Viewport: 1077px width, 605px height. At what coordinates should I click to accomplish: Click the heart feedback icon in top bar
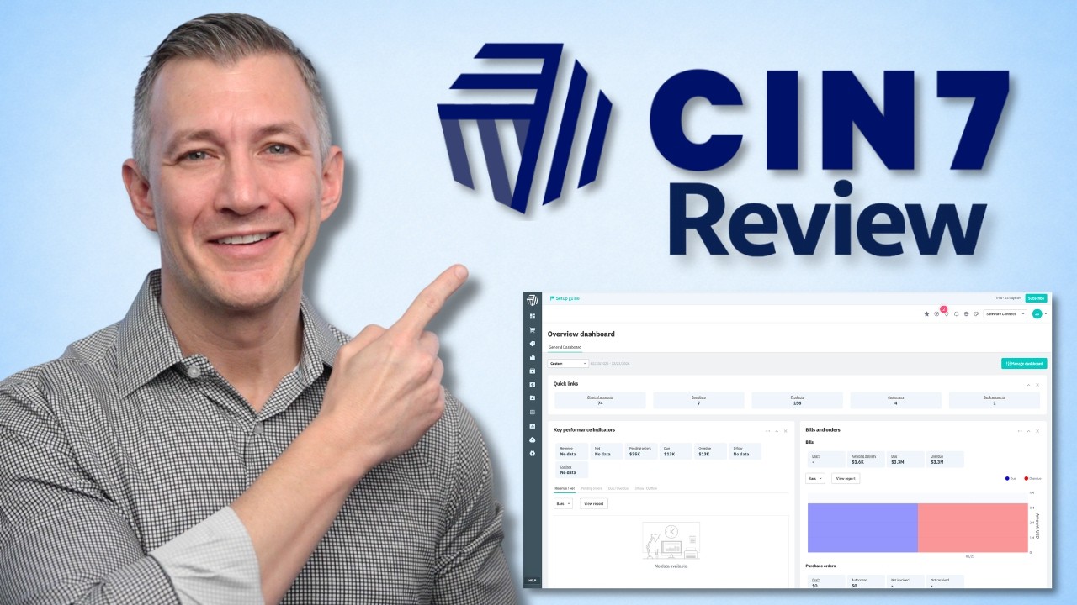[x=976, y=313]
